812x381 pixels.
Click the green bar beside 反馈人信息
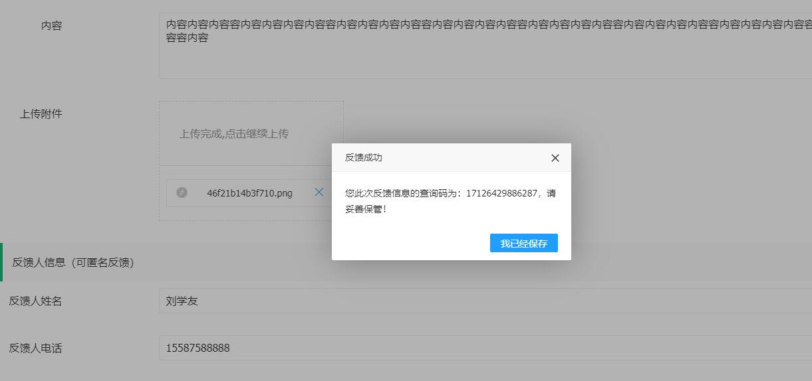click(x=1, y=262)
